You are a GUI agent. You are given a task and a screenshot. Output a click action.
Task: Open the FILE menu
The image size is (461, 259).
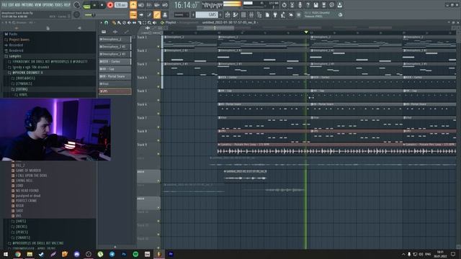4,5
